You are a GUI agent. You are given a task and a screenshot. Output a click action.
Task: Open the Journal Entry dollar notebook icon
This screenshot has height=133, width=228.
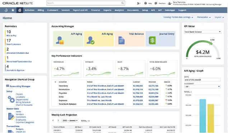152,40
